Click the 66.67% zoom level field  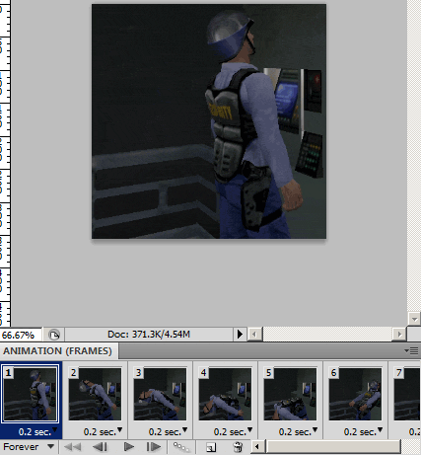[21, 335]
